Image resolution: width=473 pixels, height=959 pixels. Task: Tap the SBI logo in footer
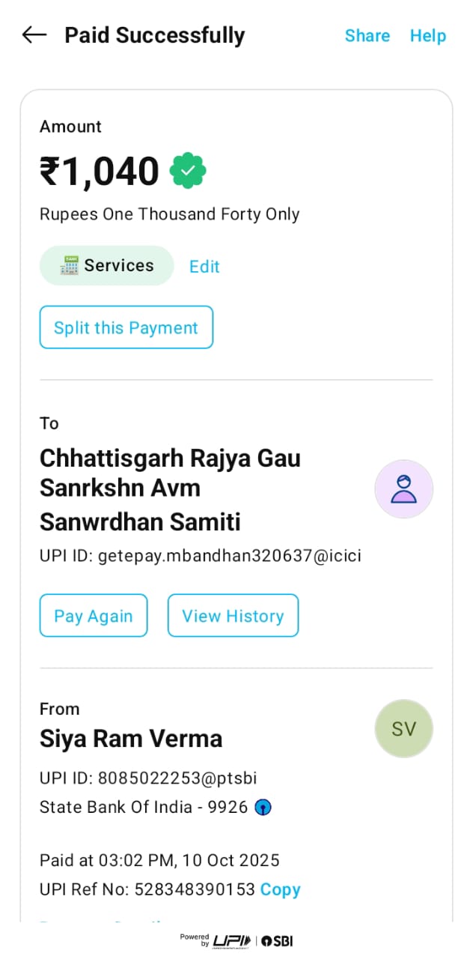pos(277,941)
